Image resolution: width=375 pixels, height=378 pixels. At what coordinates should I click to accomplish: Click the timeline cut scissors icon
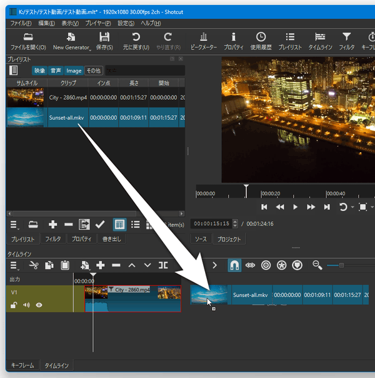(34, 266)
